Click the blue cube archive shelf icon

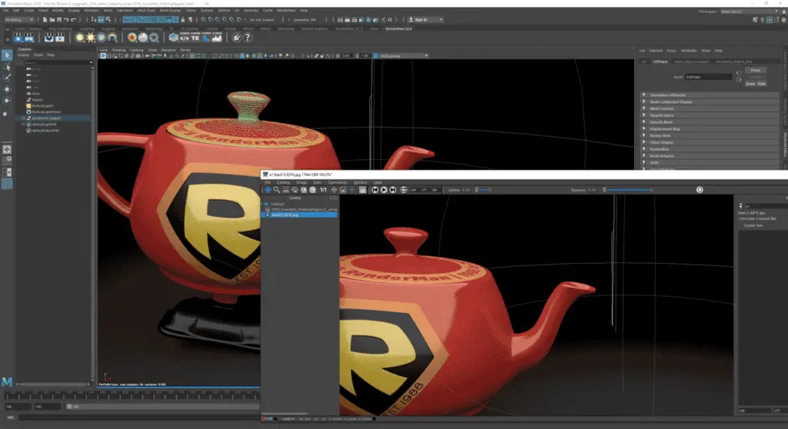(174, 38)
